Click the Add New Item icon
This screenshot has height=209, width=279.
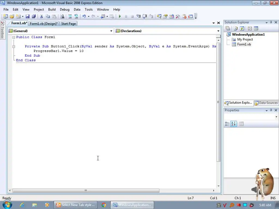pyautogui.click(x=18, y=16)
